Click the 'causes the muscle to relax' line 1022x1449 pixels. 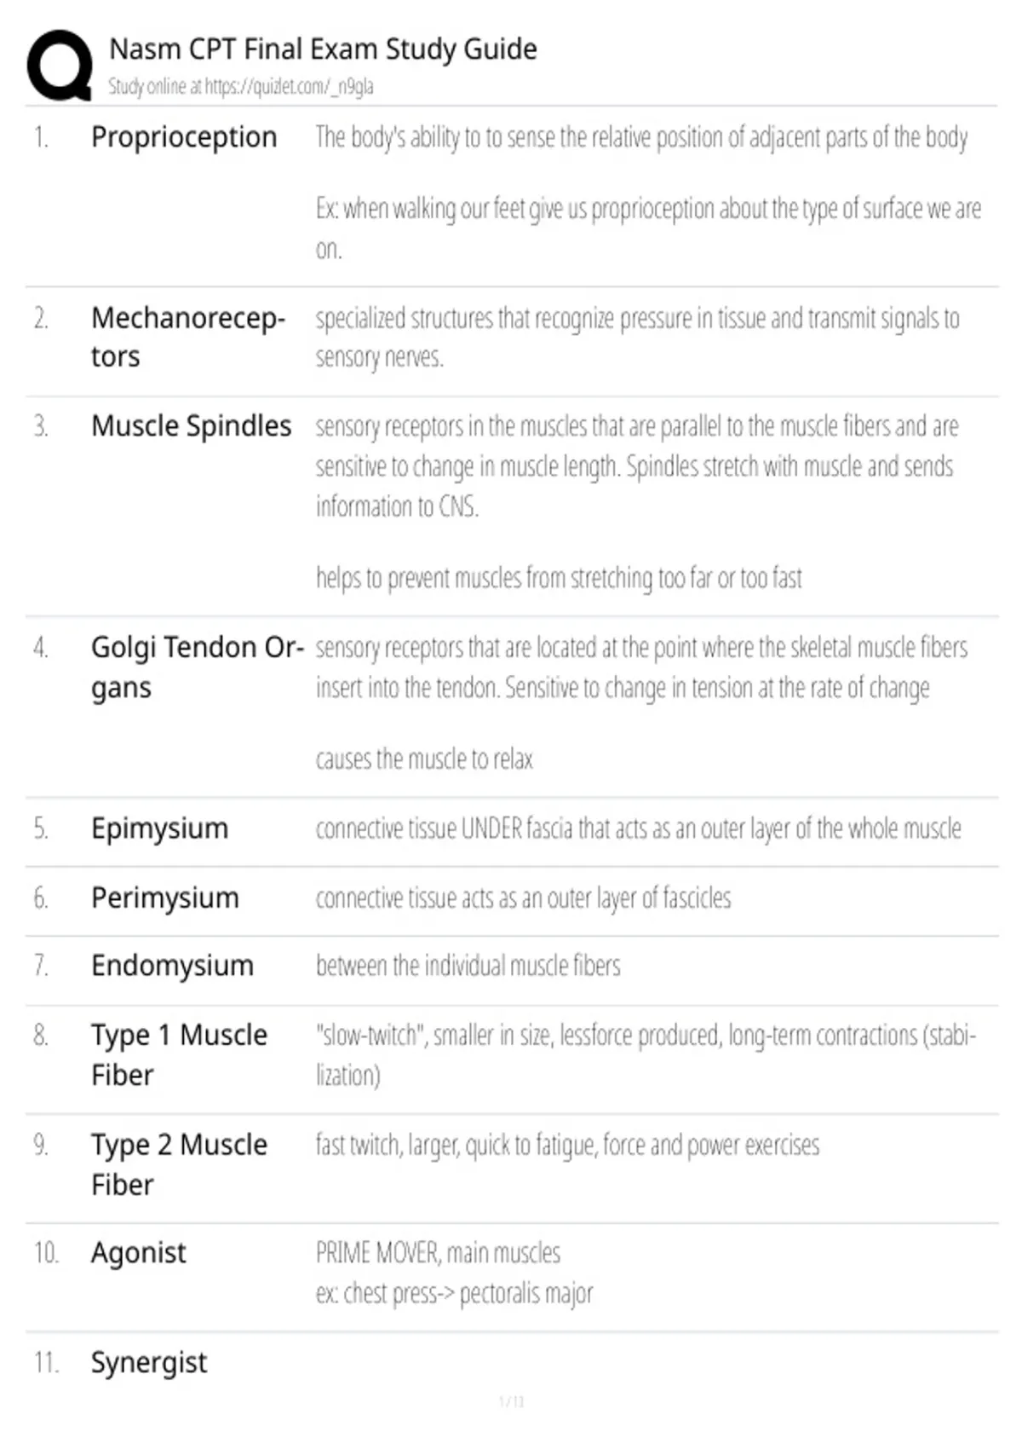[424, 759]
